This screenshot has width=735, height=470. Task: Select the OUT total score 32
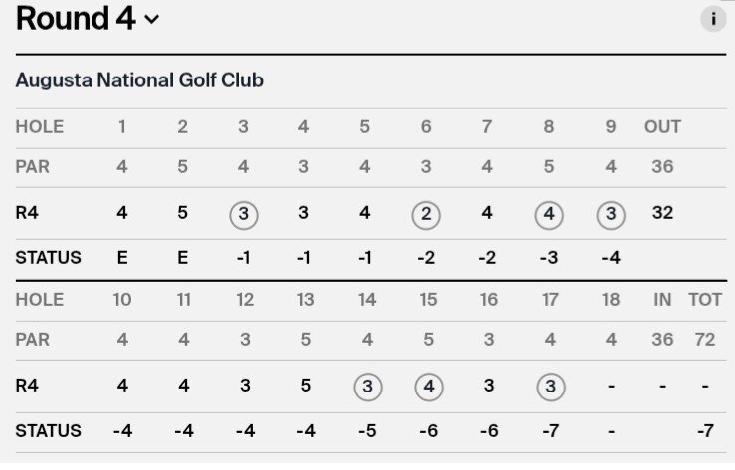tap(662, 213)
